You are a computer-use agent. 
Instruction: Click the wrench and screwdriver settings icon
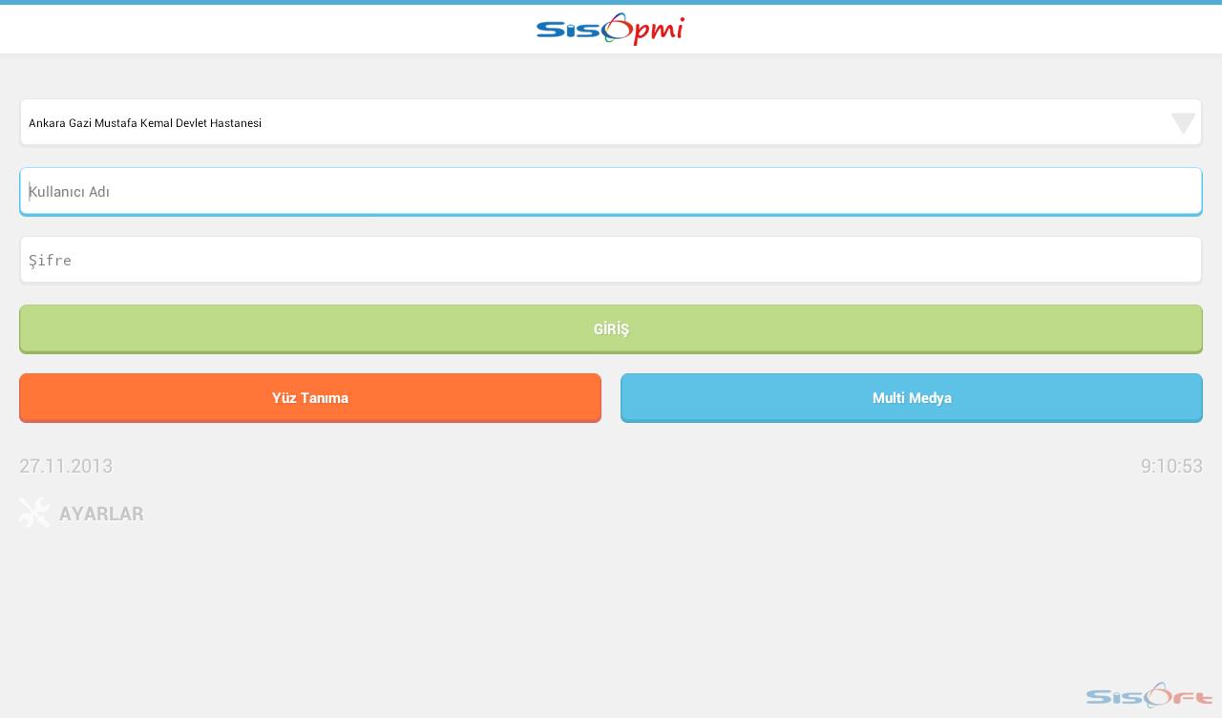click(x=34, y=513)
